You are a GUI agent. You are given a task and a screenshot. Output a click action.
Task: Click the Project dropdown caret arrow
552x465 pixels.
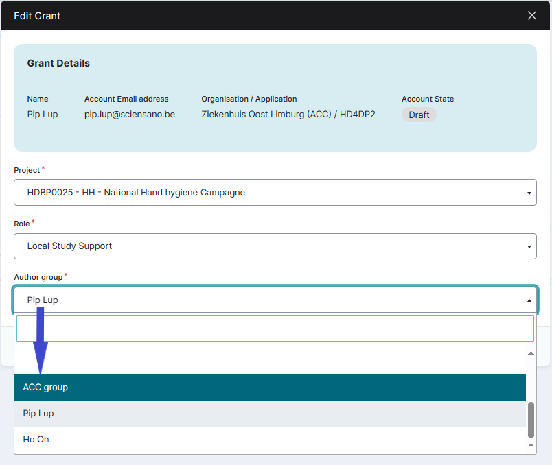tap(529, 193)
